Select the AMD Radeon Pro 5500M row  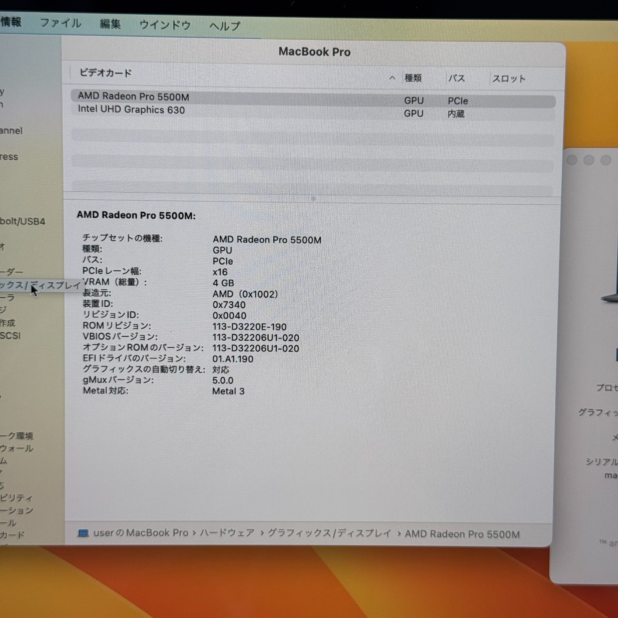pos(313,100)
